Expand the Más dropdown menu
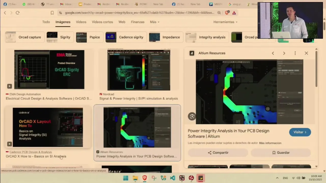Image resolution: width=326 pixels, height=183 pixels. pos(155,22)
